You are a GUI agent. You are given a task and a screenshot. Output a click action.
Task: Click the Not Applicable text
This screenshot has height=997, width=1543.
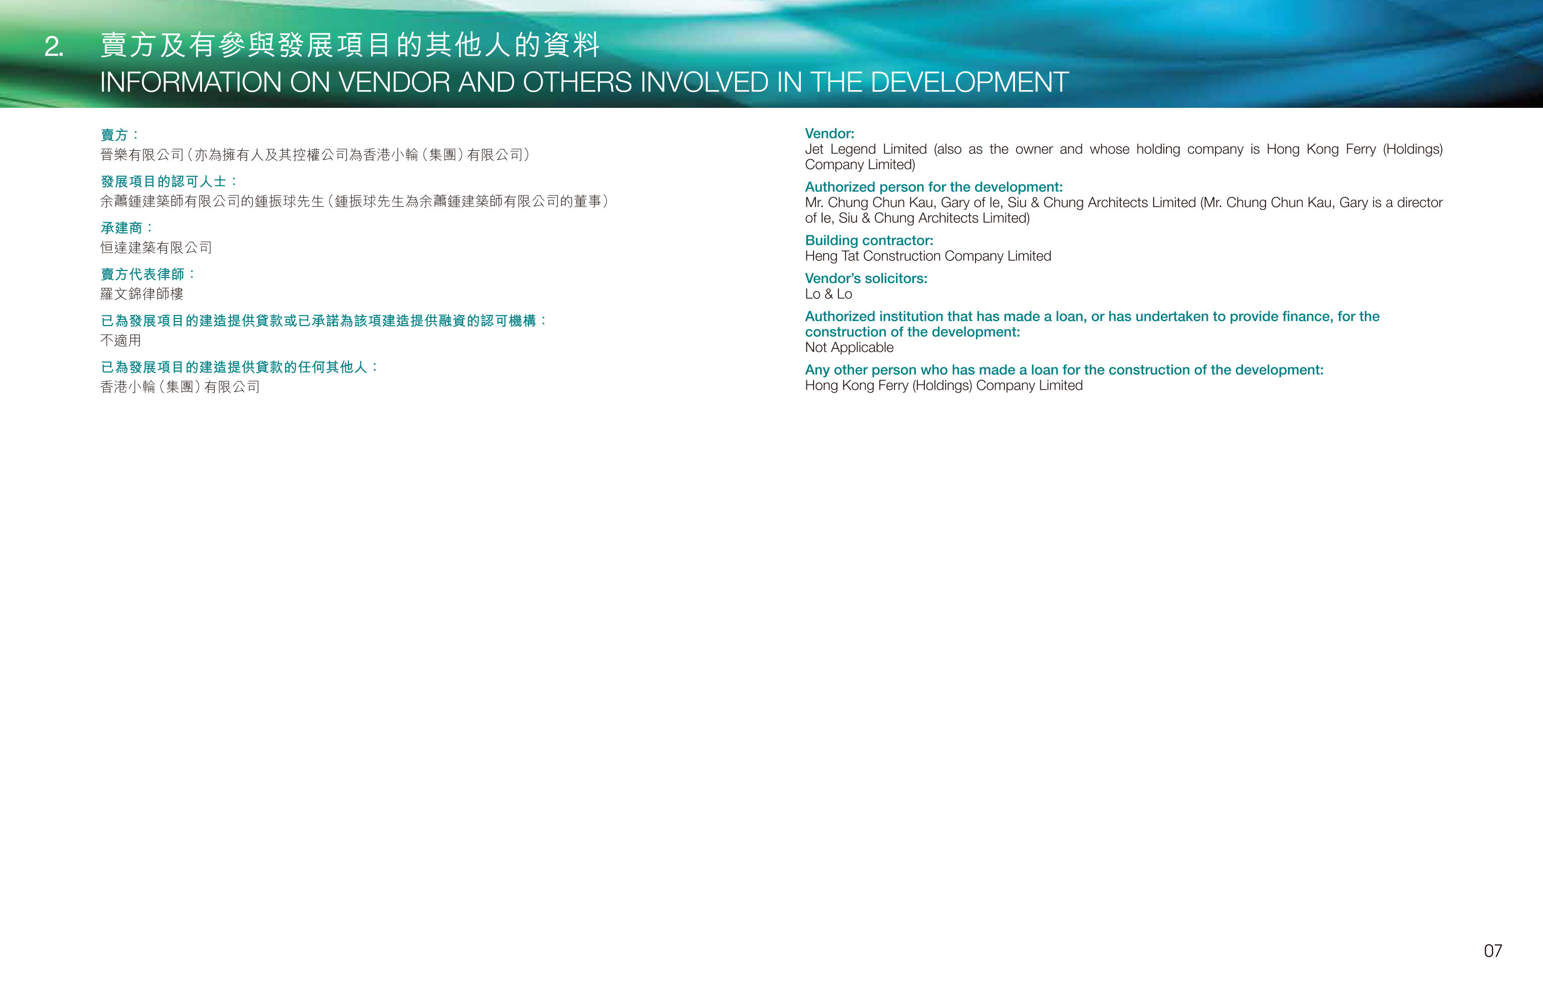(x=849, y=348)
